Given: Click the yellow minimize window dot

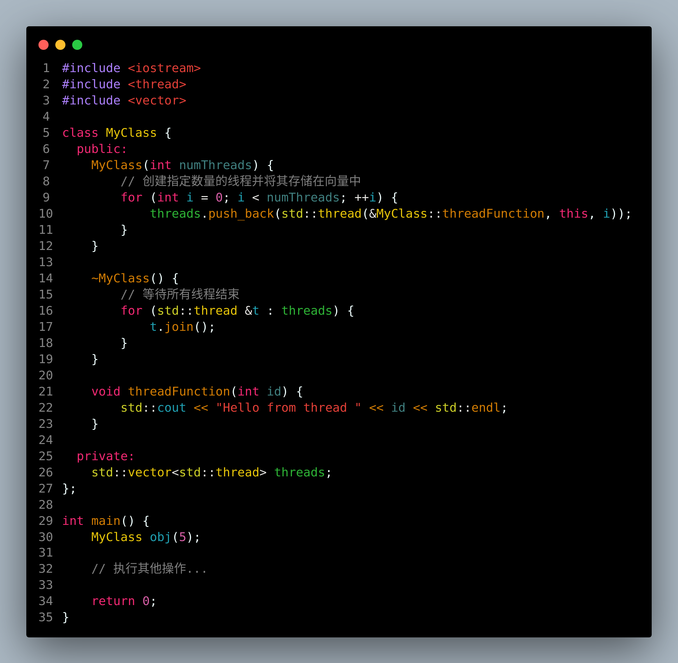Looking at the screenshot, I should click(60, 45).
